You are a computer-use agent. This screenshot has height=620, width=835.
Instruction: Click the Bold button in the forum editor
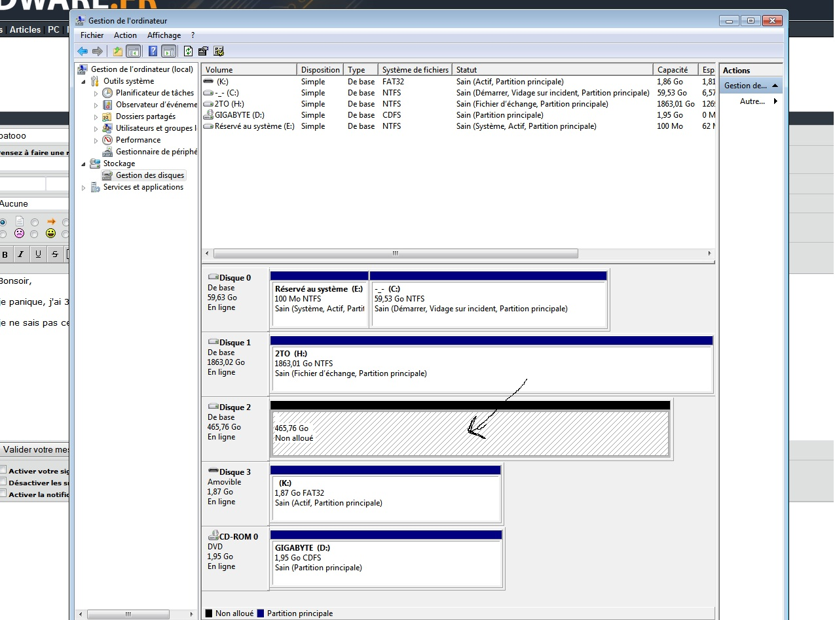pyautogui.click(x=5, y=254)
